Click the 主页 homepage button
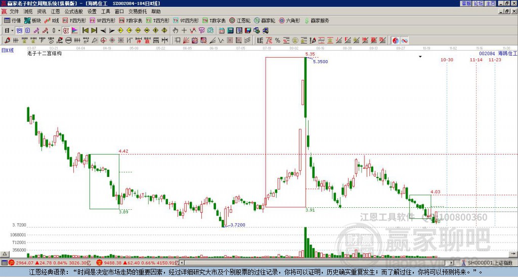The width and height of the screenshot is (518, 277). tap(490, 4)
